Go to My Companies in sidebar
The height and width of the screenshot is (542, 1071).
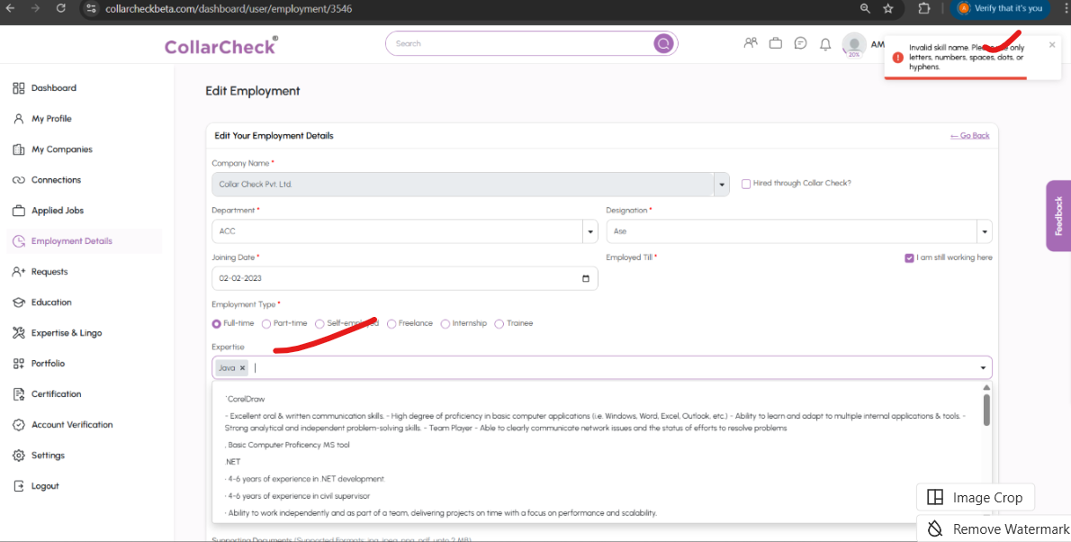(61, 149)
